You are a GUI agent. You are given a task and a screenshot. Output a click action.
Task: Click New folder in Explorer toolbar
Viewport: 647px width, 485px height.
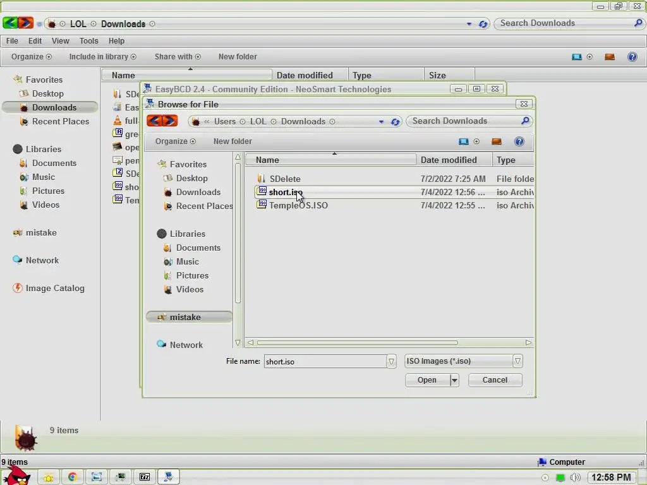coord(238,57)
